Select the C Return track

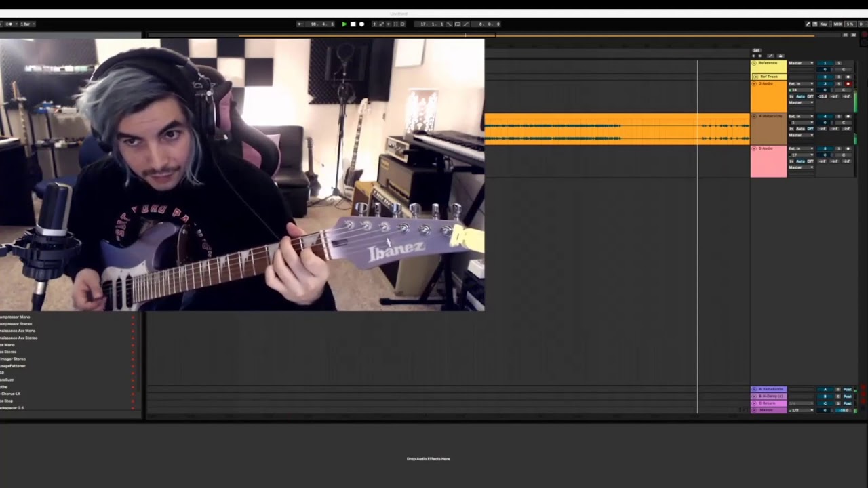coord(769,403)
